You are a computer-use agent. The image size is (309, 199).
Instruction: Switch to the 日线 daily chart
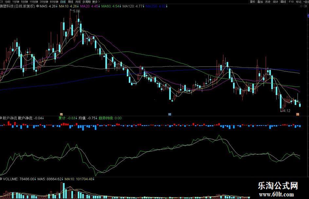63,2
